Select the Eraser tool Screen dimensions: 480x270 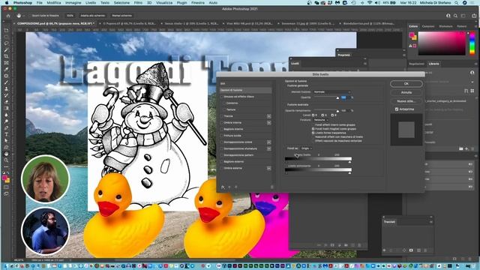point(6,102)
